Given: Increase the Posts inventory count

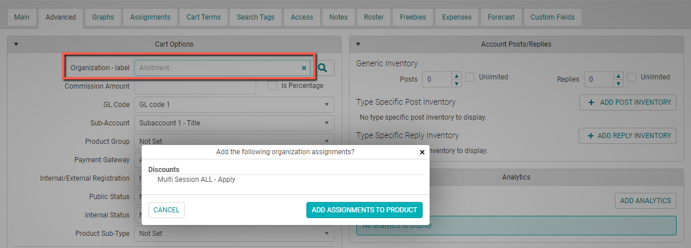Looking at the screenshot, I should pyautogui.click(x=457, y=75).
